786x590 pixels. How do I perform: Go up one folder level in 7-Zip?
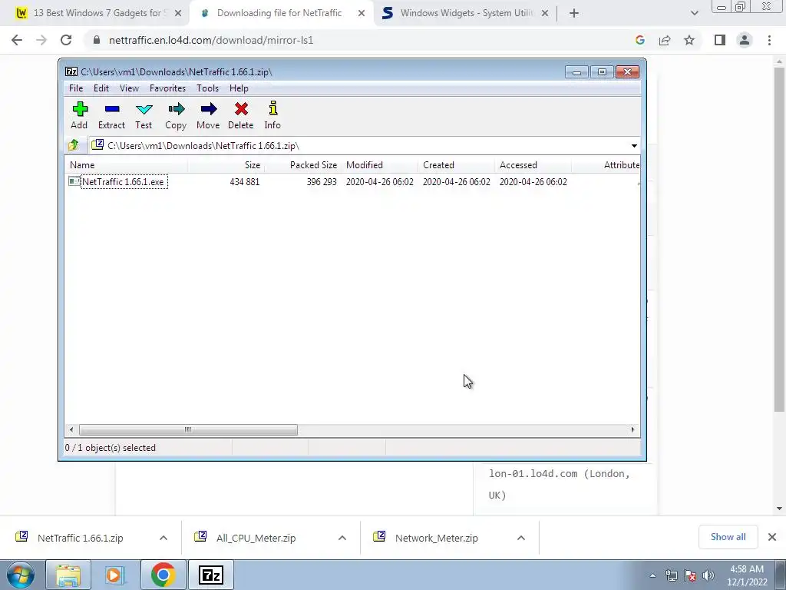pos(74,145)
